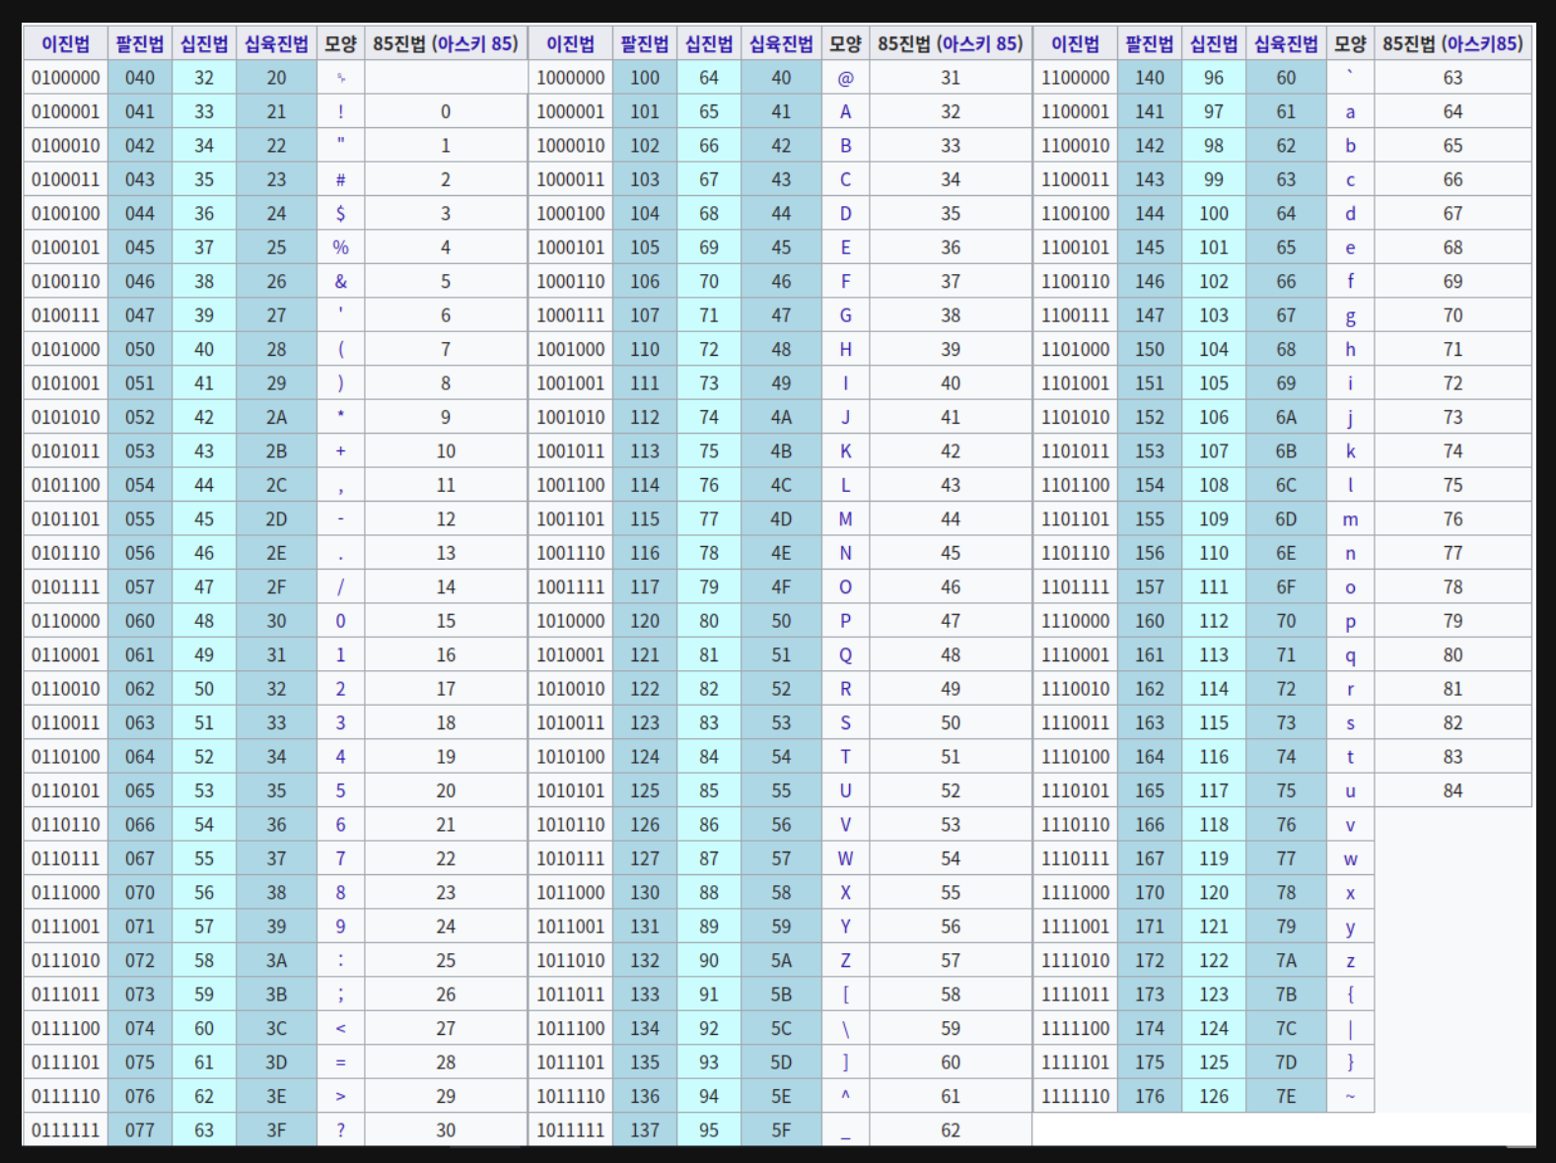Select the uppercase W link
Image resolution: width=1556 pixels, height=1163 pixels.
click(x=846, y=858)
